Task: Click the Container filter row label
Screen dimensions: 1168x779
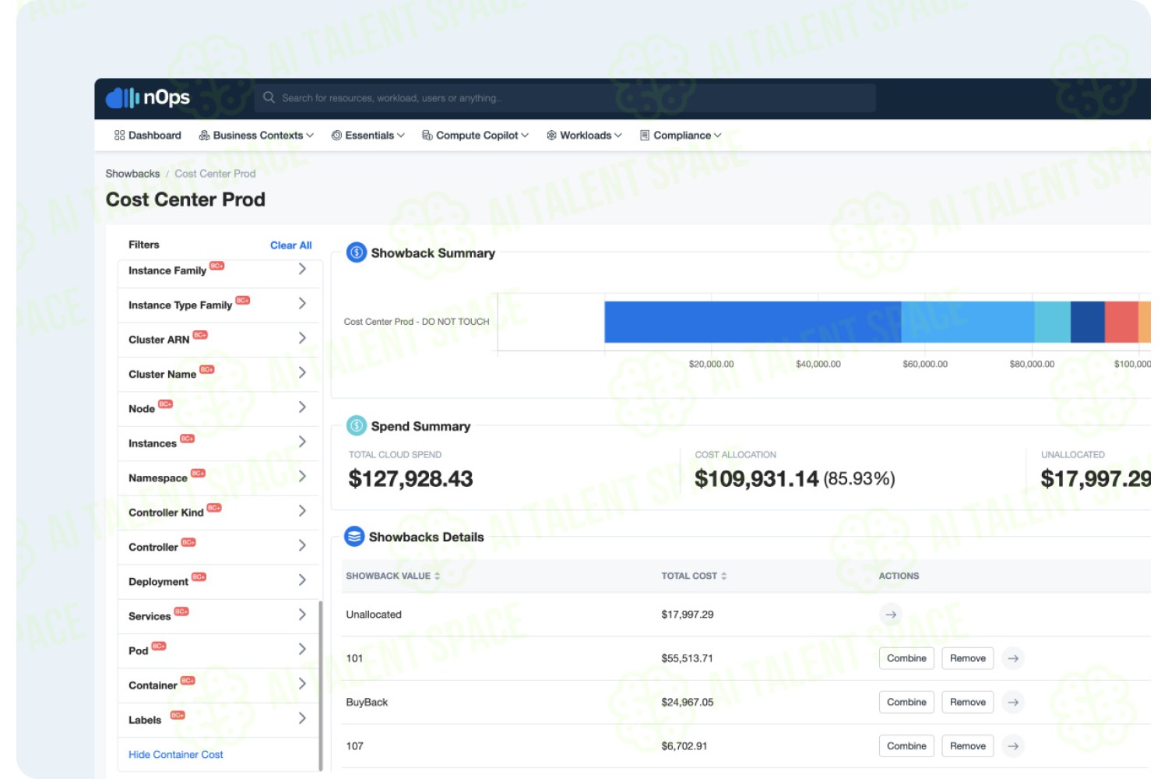Action: pyautogui.click(x=153, y=686)
